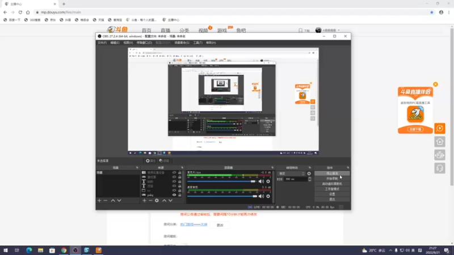This screenshot has height=255, width=454.
Task: Open 设置 from the OBS Controls dock
Action: tap(332, 194)
